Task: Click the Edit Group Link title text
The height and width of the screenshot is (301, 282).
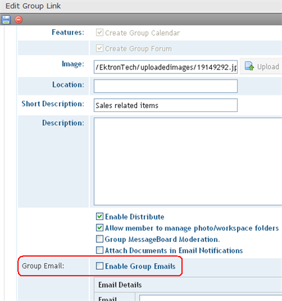Action: tap(33, 6)
